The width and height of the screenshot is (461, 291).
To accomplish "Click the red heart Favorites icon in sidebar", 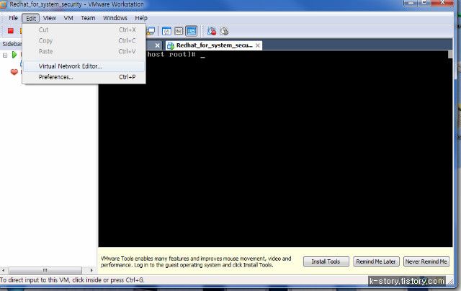I will pos(14,72).
